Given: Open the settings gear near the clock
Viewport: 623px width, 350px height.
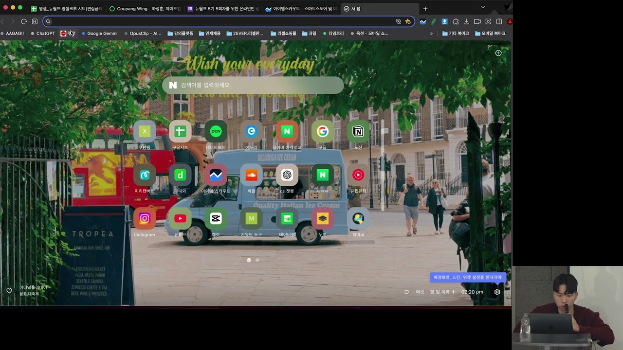Looking at the screenshot, I should click(497, 292).
